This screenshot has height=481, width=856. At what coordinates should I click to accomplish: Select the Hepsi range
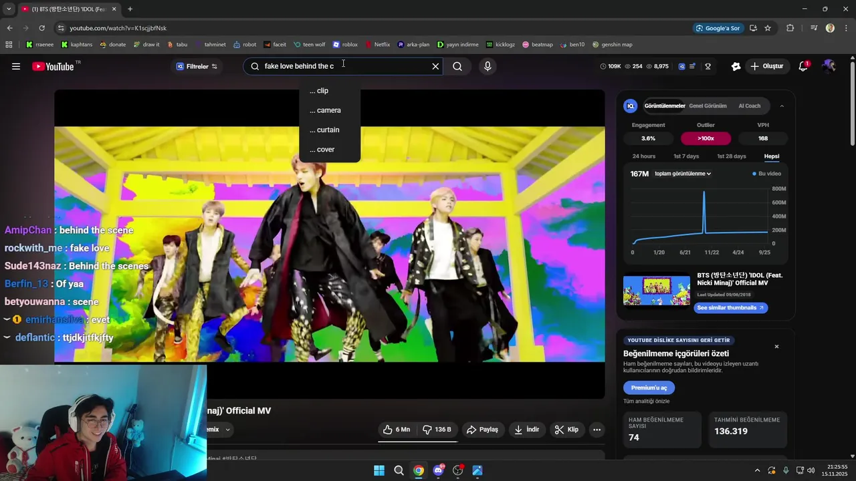[x=772, y=156]
